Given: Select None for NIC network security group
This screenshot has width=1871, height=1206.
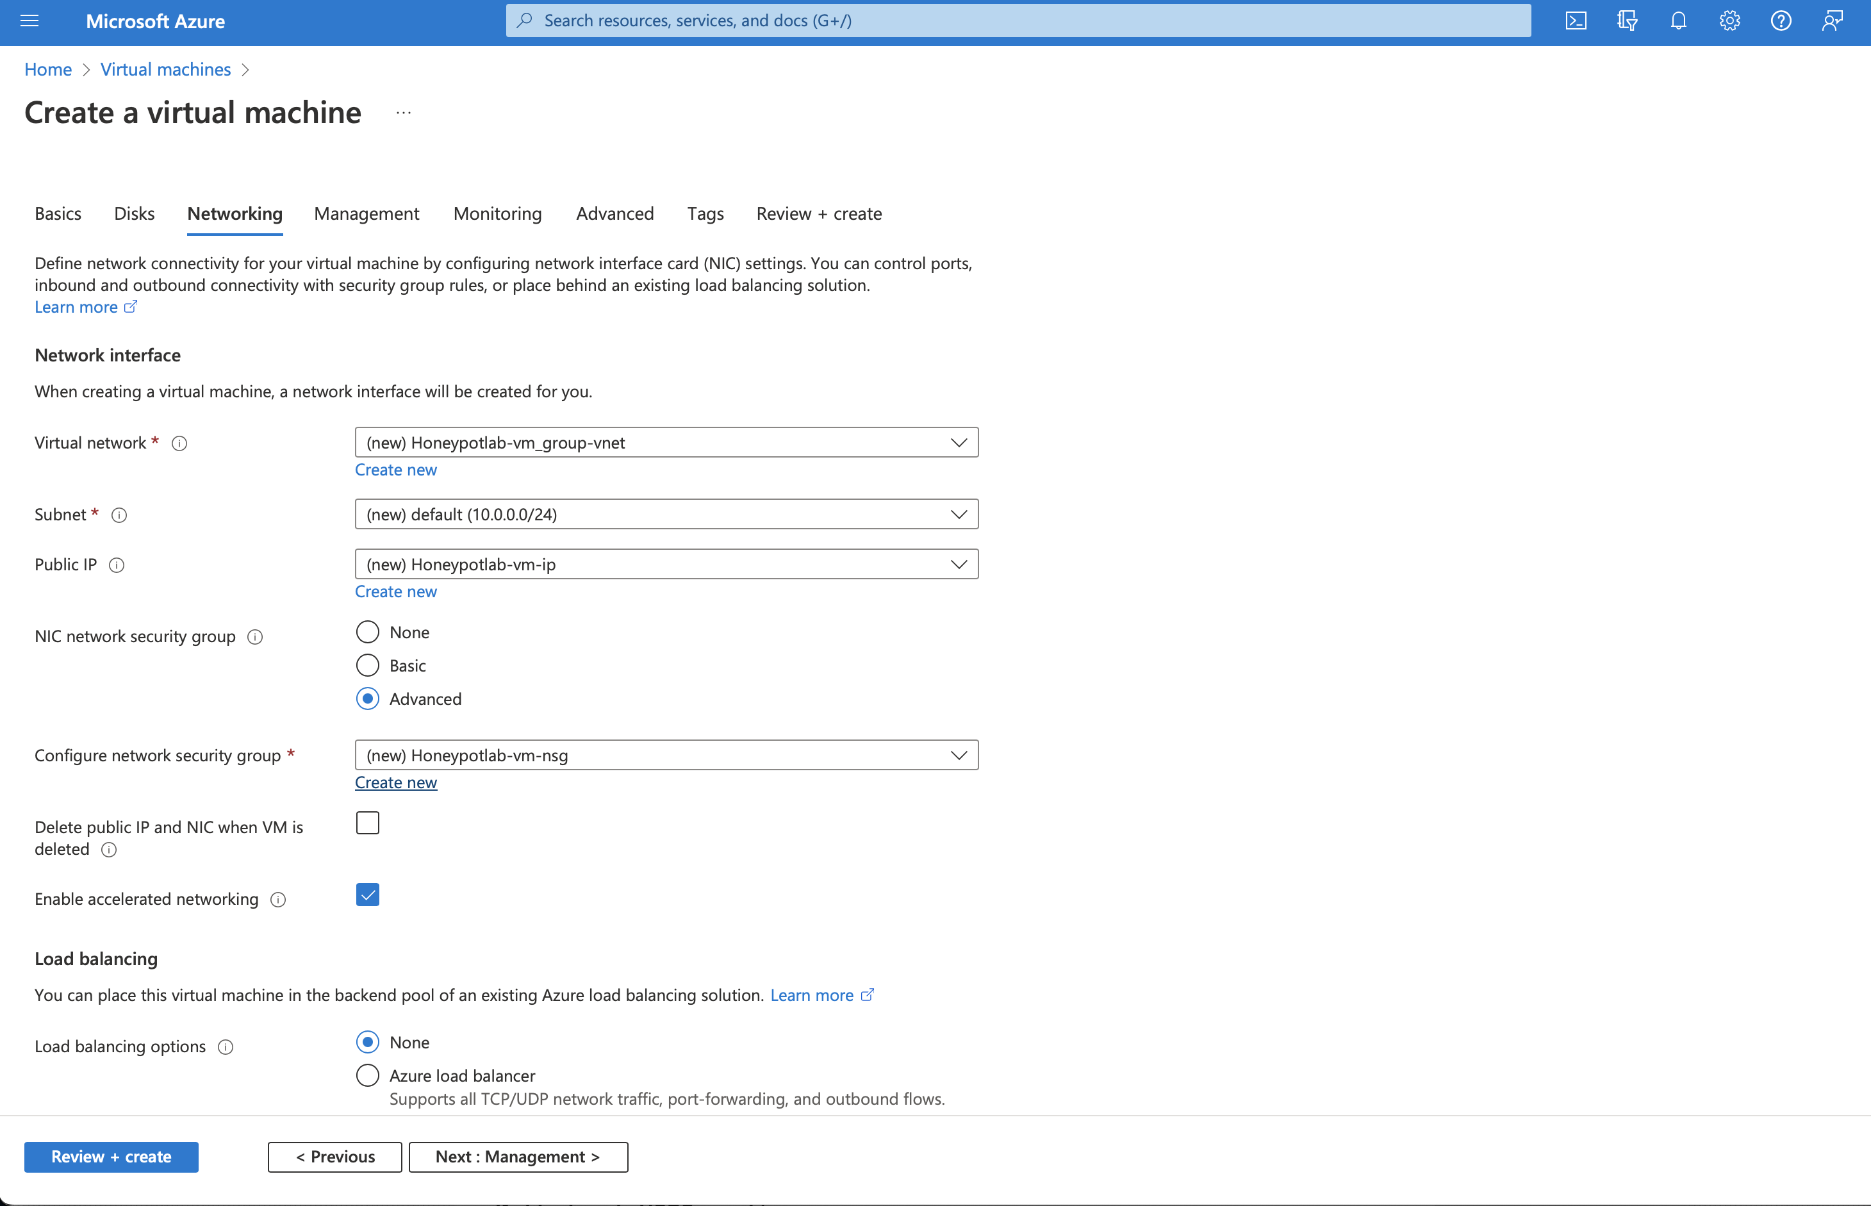Looking at the screenshot, I should (x=367, y=632).
